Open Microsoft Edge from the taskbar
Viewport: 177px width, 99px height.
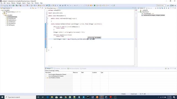point(48,97)
